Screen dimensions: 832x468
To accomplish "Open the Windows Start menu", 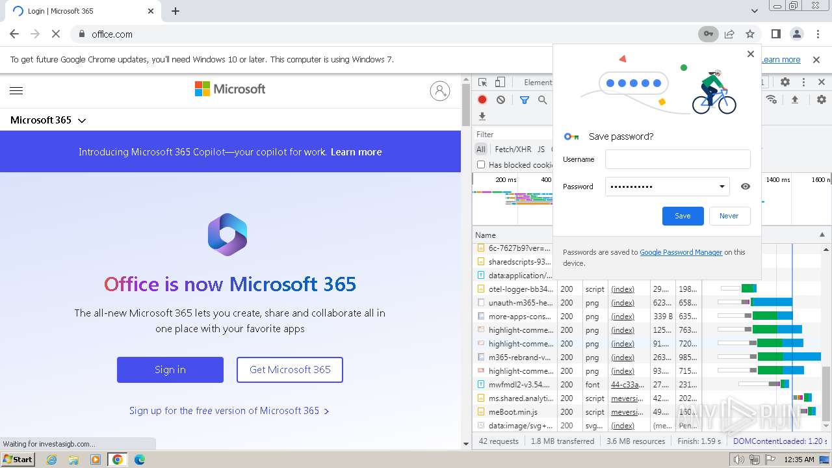I will tap(18, 459).
